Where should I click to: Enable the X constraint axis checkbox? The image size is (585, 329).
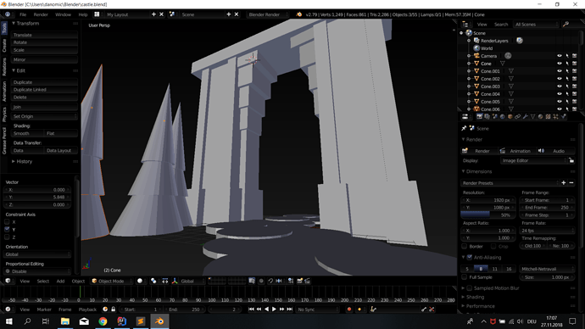point(7,222)
